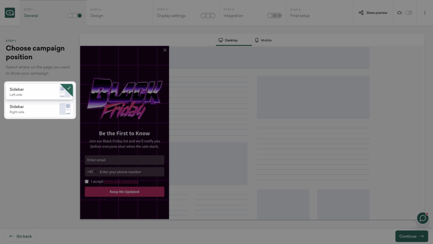Click the Continue button
Image resolution: width=433 pixels, height=244 pixels.
point(411,236)
